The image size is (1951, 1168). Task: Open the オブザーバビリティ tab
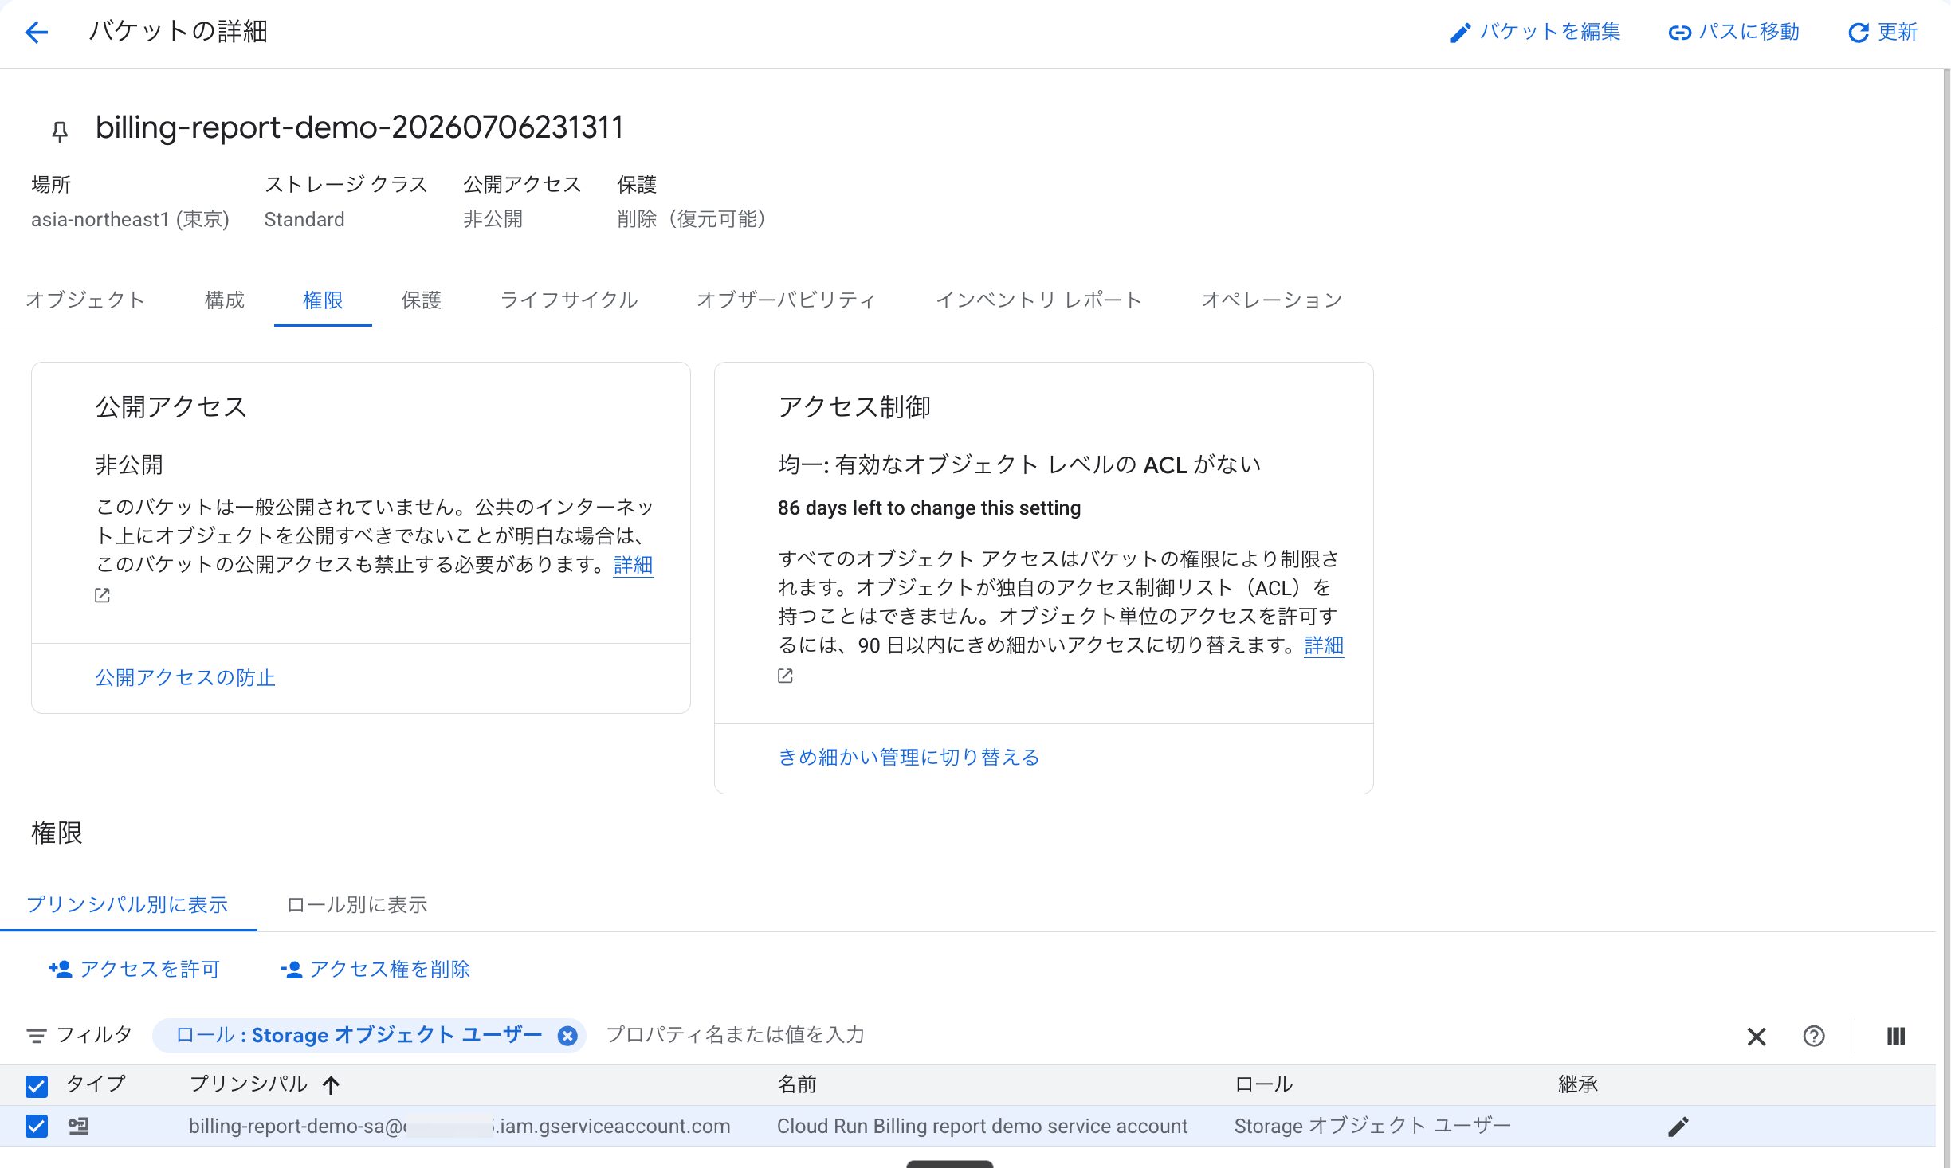click(x=787, y=300)
